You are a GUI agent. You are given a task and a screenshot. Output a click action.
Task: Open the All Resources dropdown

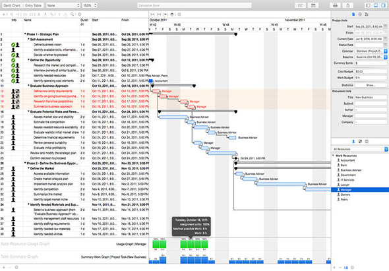coord(360,149)
